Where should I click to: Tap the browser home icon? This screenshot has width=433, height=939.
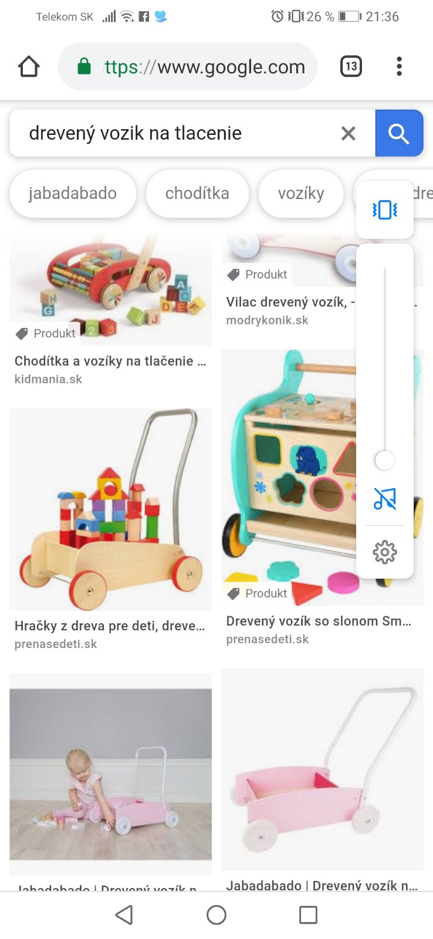(29, 66)
